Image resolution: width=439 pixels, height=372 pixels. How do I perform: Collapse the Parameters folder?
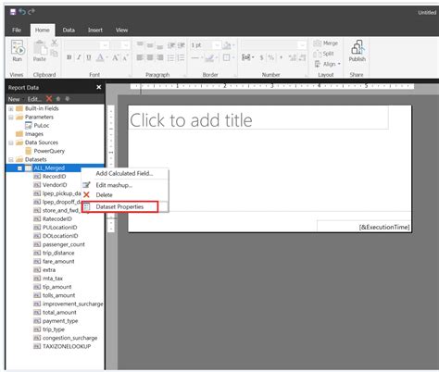11,118
